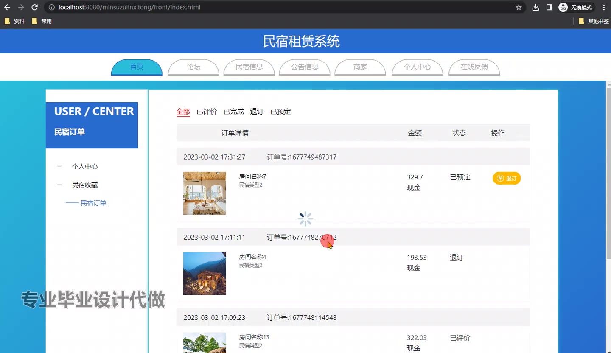Open the 资料 bookmark folder

[x=14, y=21]
